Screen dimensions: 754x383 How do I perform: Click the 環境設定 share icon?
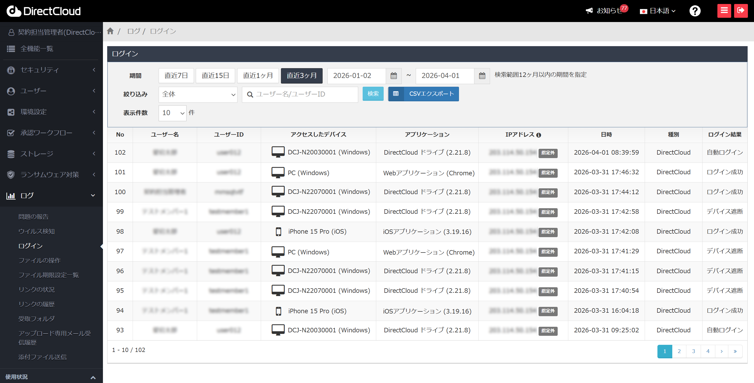click(x=11, y=112)
